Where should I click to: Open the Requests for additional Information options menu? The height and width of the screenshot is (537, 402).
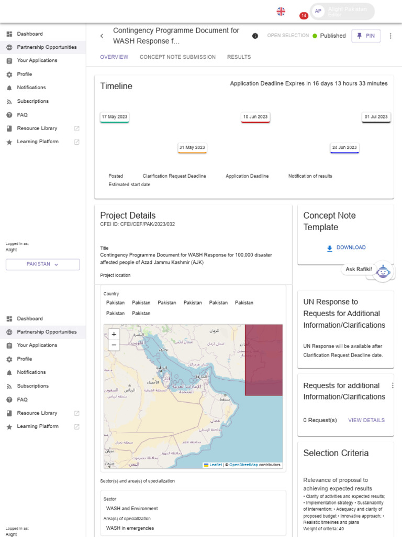(393, 385)
